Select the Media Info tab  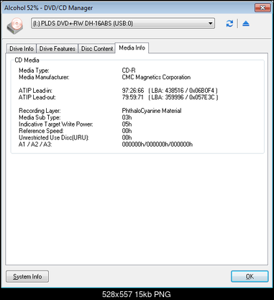tap(132, 48)
